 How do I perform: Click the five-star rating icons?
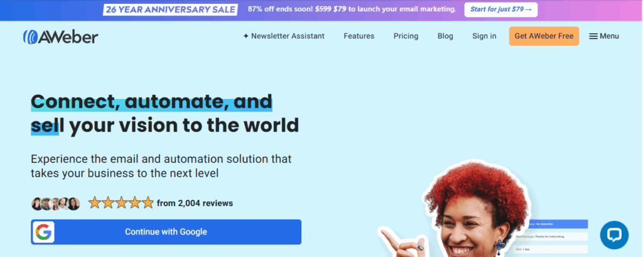[x=121, y=202]
